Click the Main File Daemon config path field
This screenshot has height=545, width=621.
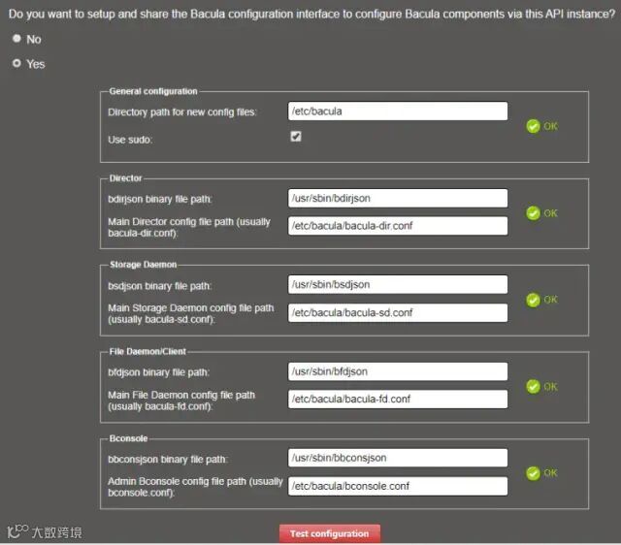398,399
